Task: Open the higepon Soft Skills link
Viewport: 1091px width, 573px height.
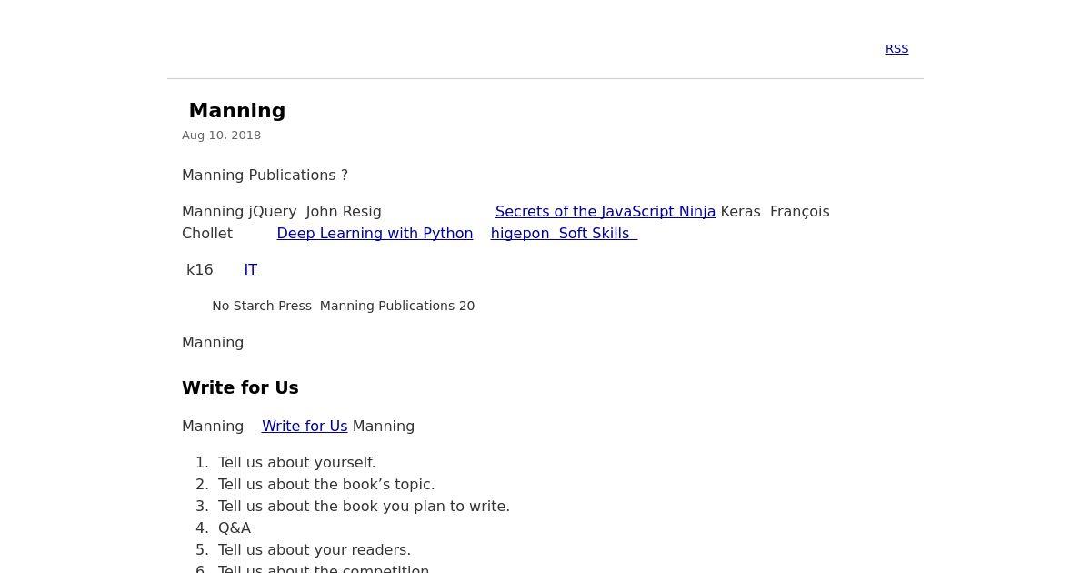Action: [564, 233]
